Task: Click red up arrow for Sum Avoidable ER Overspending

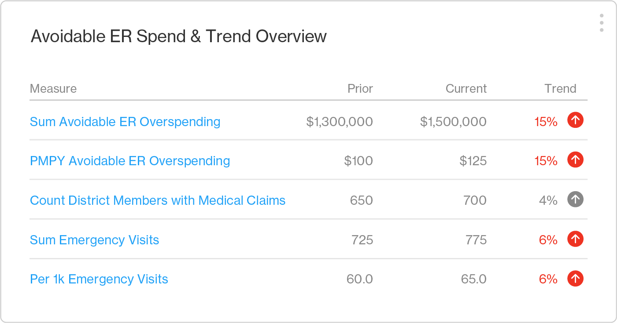Action: coord(575,120)
